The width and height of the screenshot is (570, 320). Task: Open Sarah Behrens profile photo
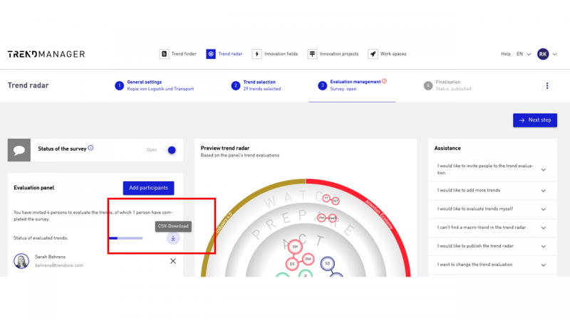coord(21,261)
